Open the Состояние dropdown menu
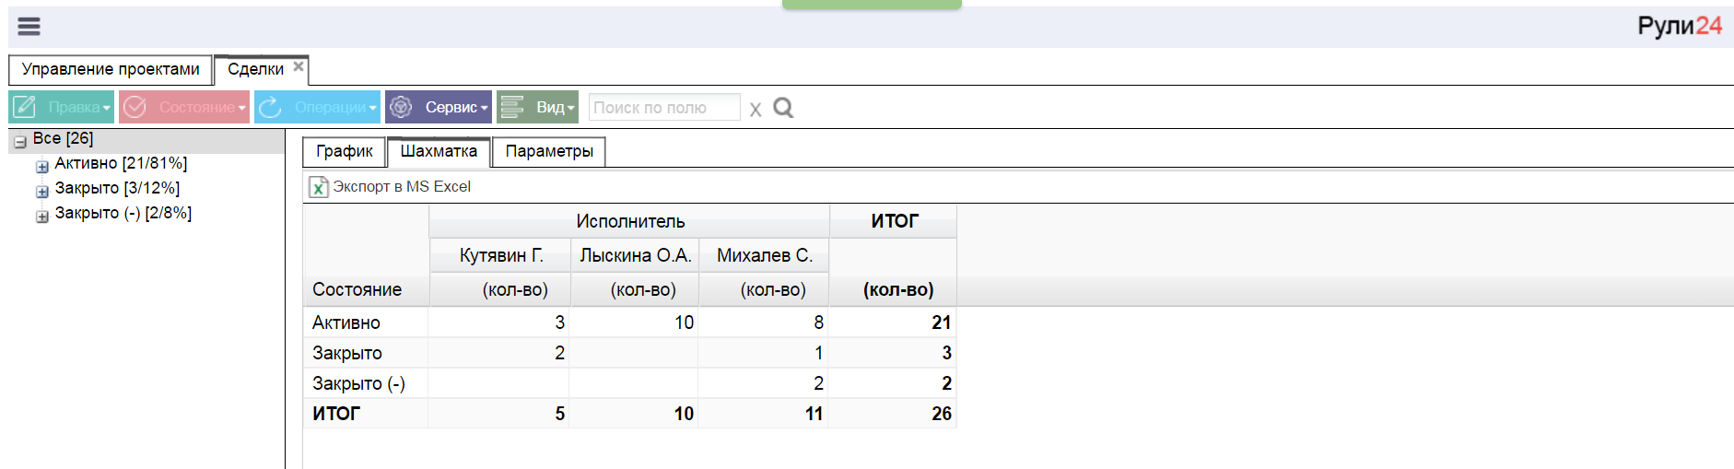The image size is (1734, 469). click(x=184, y=107)
